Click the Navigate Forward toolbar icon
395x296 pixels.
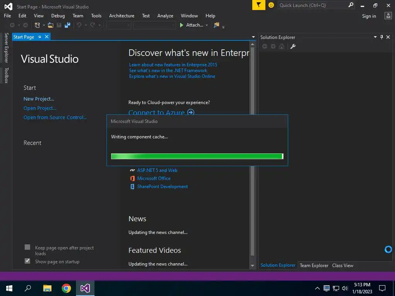click(25, 25)
